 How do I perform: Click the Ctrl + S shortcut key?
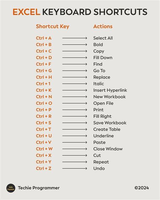click(x=44, y=123)
